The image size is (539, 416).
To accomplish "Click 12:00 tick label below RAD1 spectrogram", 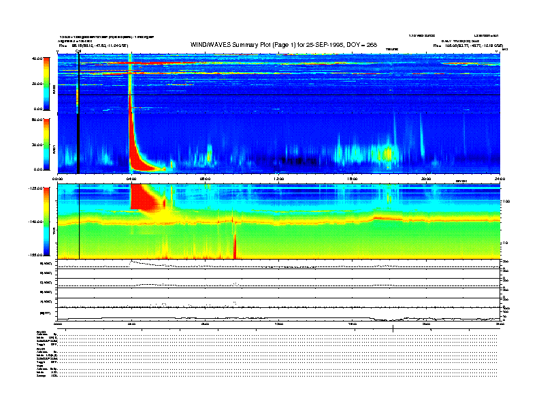I will click(279, 179).
